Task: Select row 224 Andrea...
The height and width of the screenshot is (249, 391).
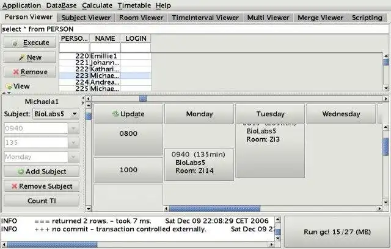Action: pyautogui.click(x=105, y=82)
